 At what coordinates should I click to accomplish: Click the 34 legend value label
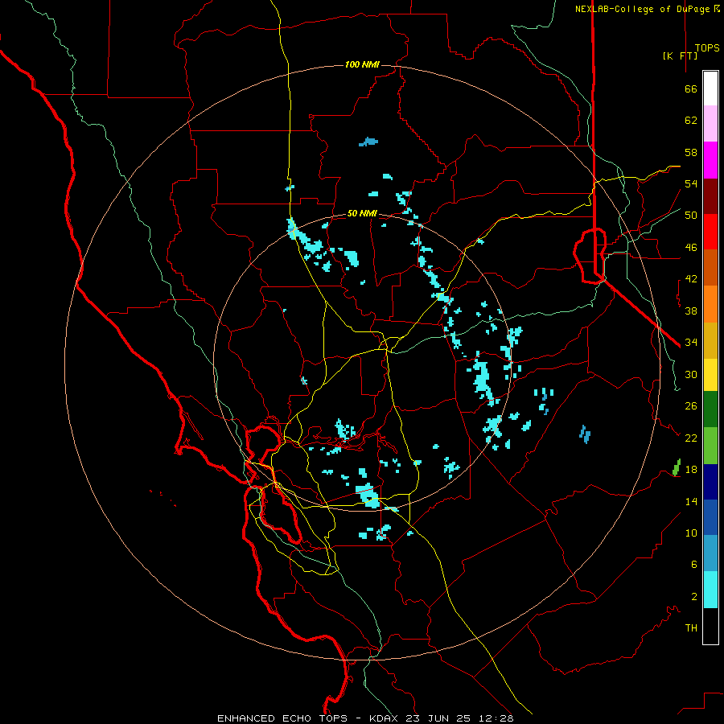click(x=691, y=342)
